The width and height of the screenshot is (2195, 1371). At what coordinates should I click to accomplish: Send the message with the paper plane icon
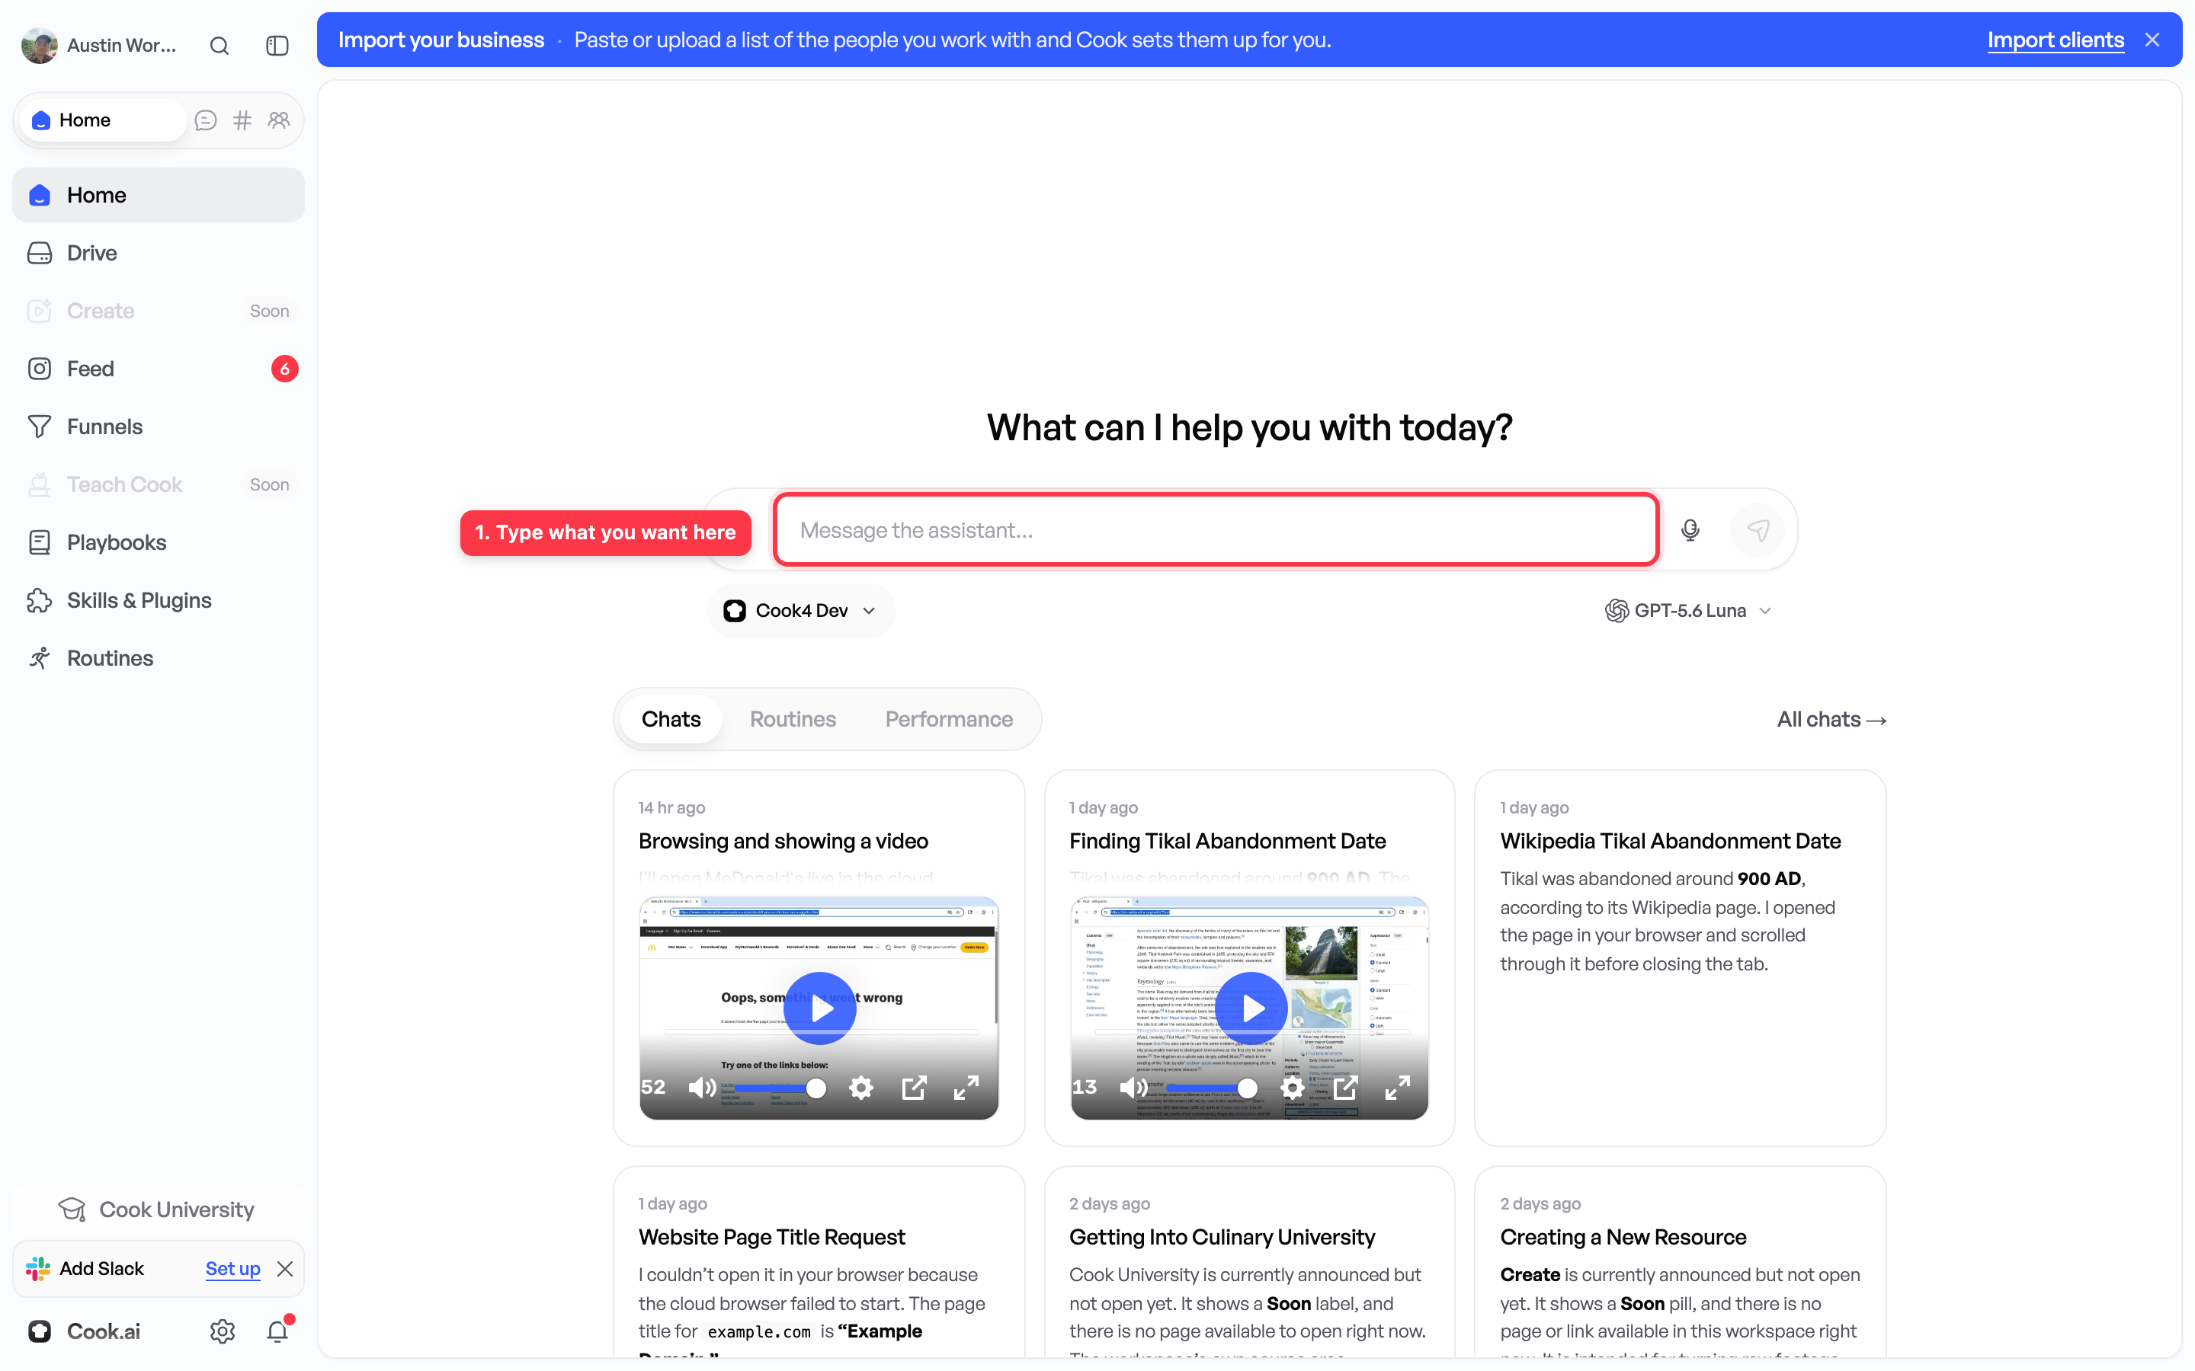1758,530
